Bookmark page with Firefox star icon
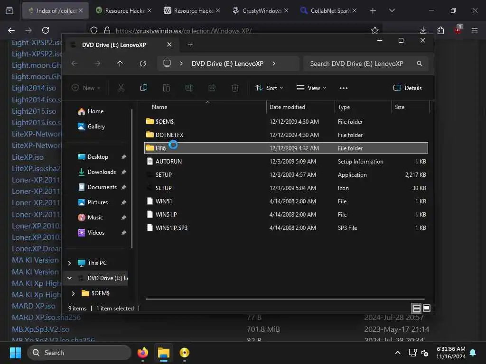The image size is (486, 364). 375,30
